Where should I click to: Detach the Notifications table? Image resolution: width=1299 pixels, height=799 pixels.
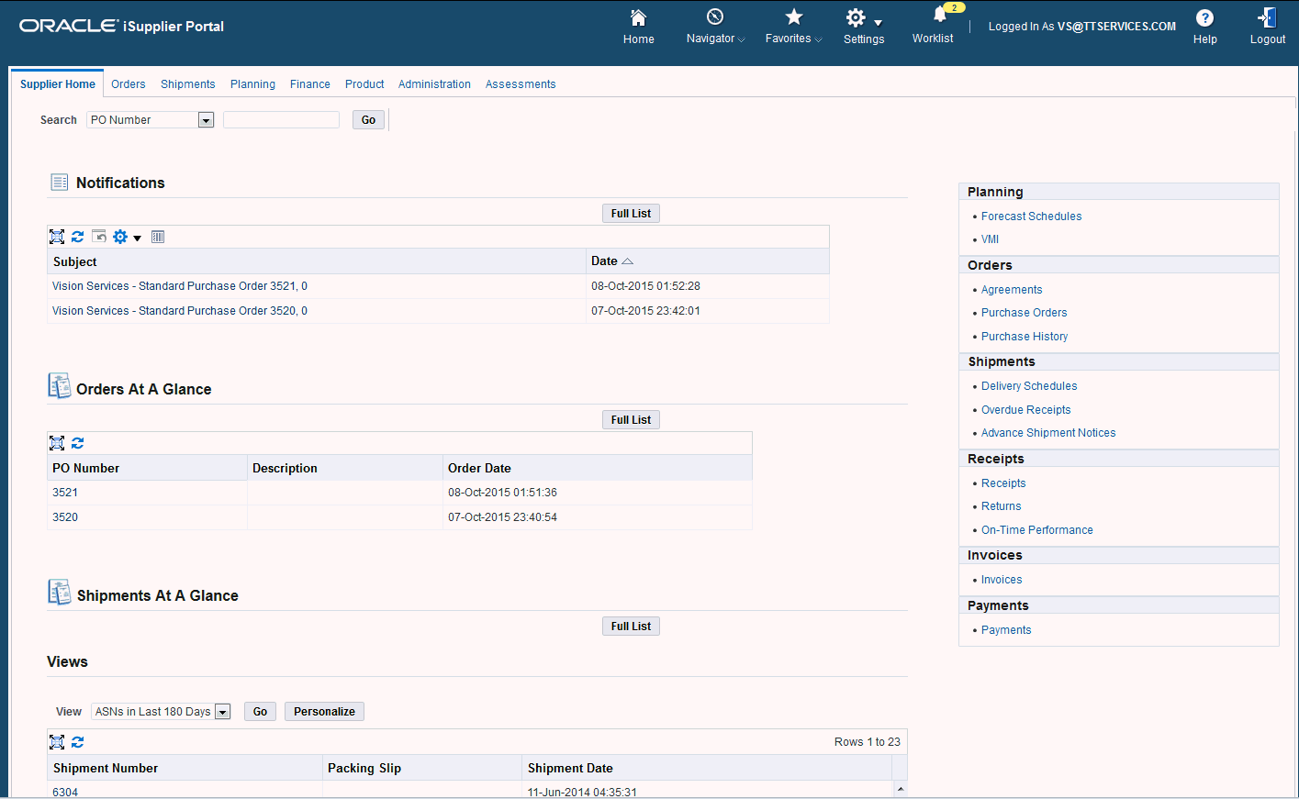(57, 237)
